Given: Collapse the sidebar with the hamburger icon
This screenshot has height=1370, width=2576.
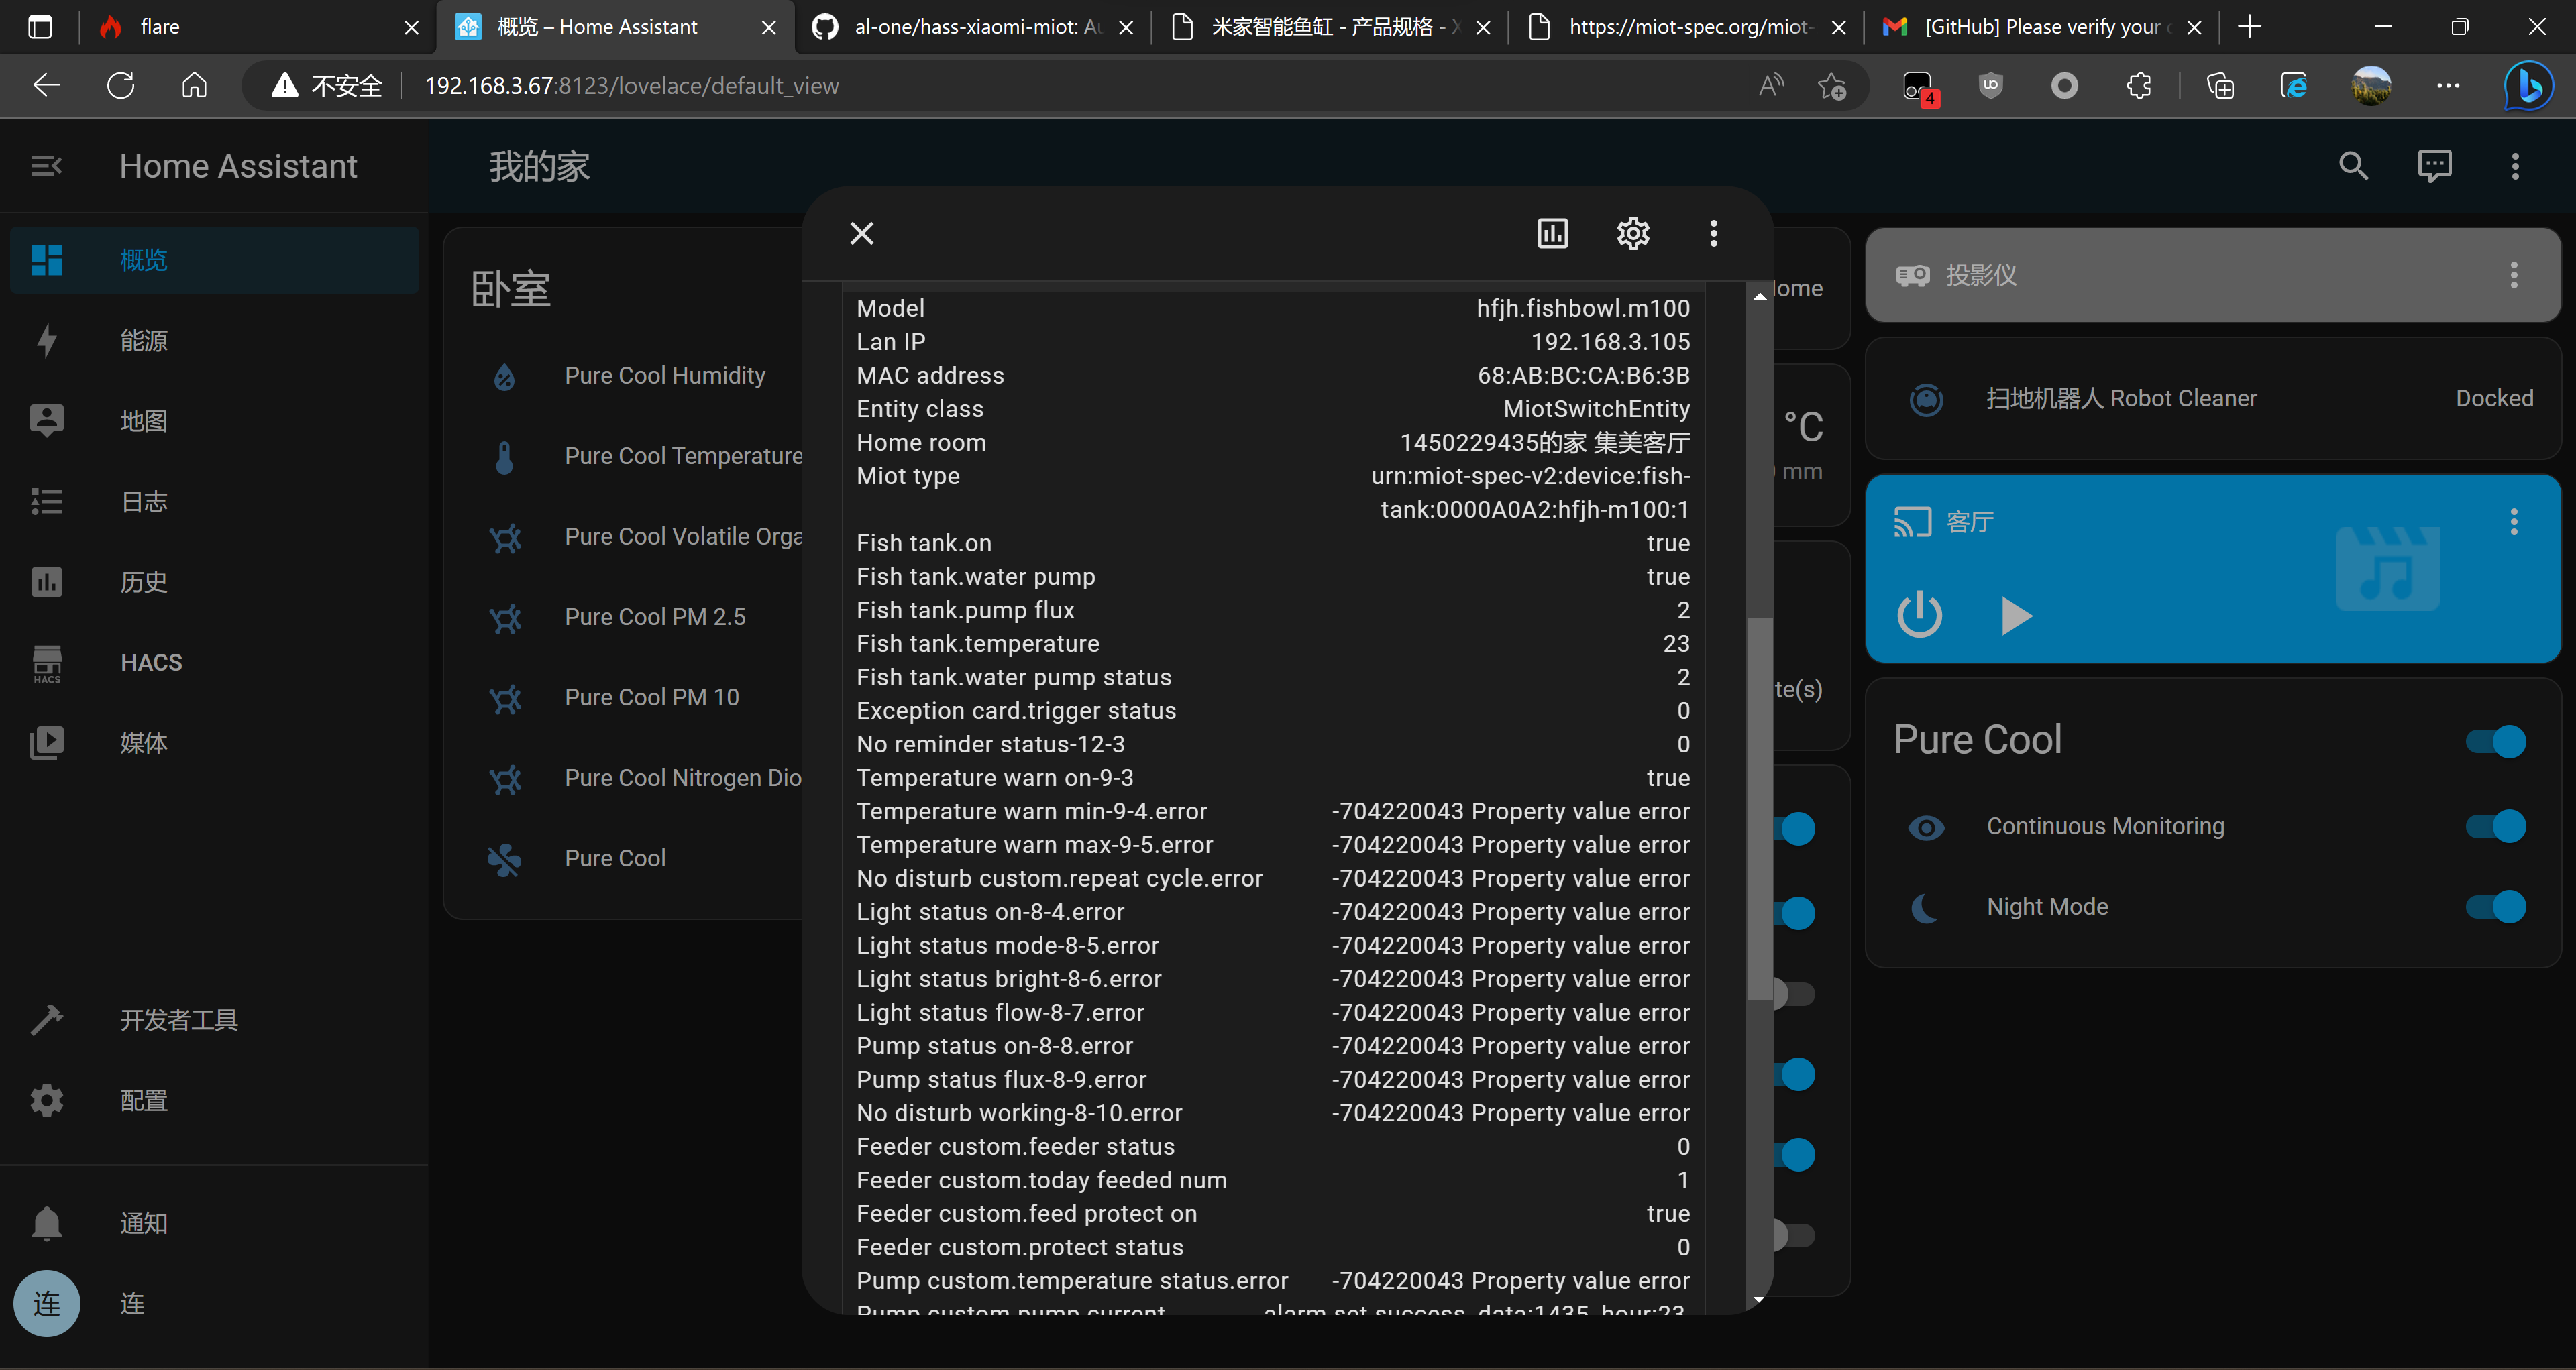Looking at the screenshot, I should pyautogui.click(x=46, y=165).
